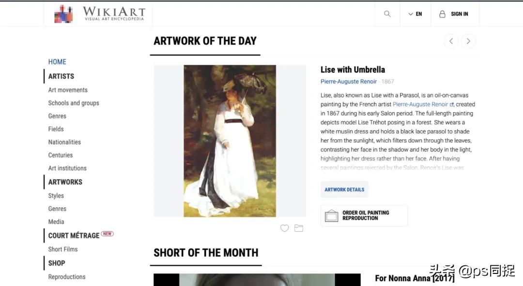Show previous artwork of the day

451,41
